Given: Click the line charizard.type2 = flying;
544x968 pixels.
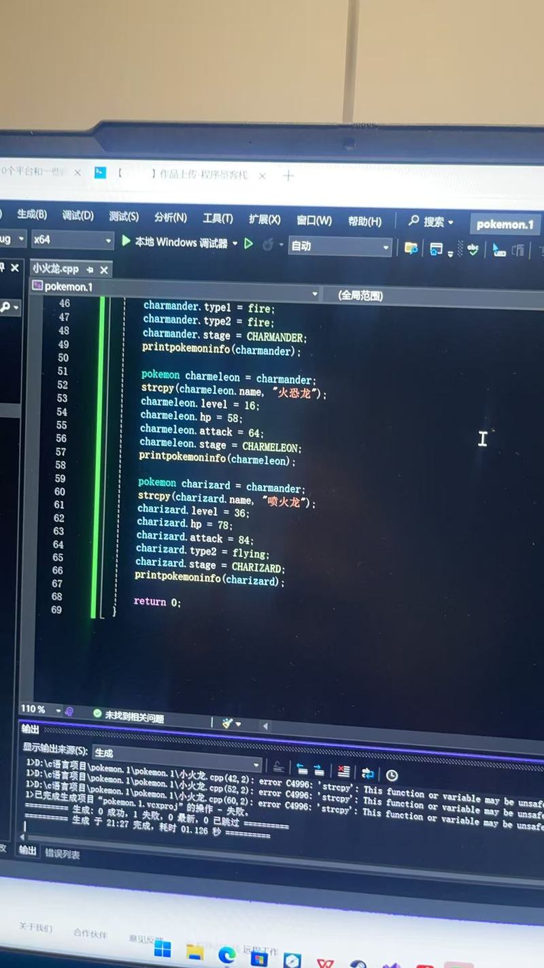Looking at the screenshot, I should (x=203, y=552).
